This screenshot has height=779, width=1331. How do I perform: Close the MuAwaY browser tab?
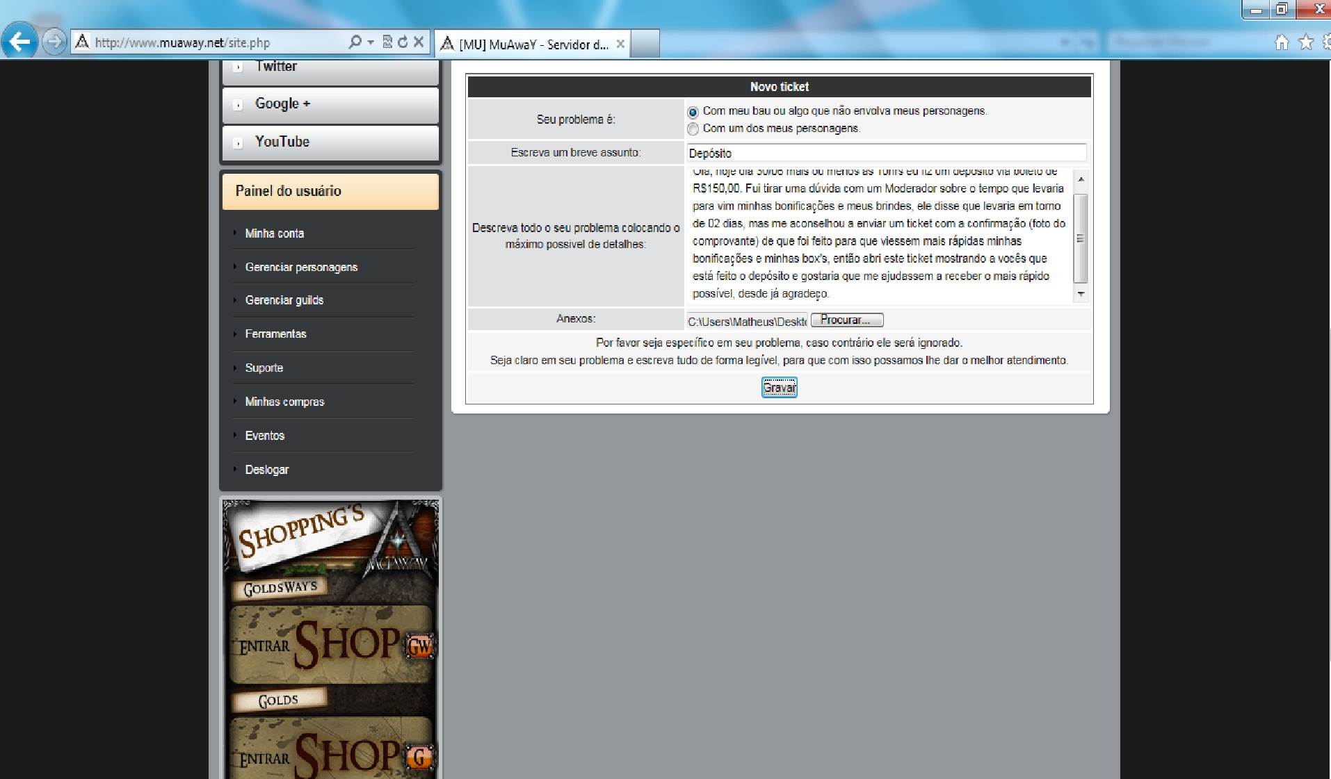620,44
